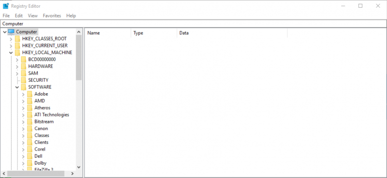The image size is (387, 178).
Task: Click the Bitstream folder icon
Action: point(30,122)
